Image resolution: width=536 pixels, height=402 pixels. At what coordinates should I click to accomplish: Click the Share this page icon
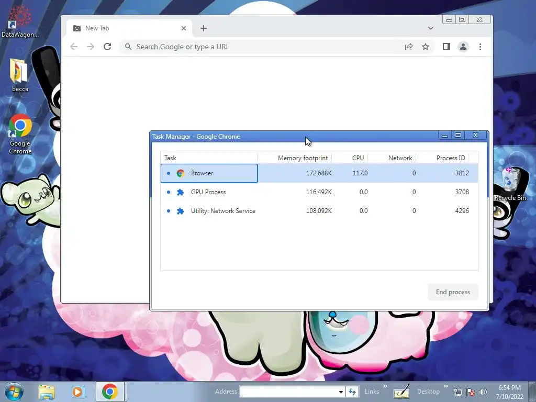(x=409, y=47)
